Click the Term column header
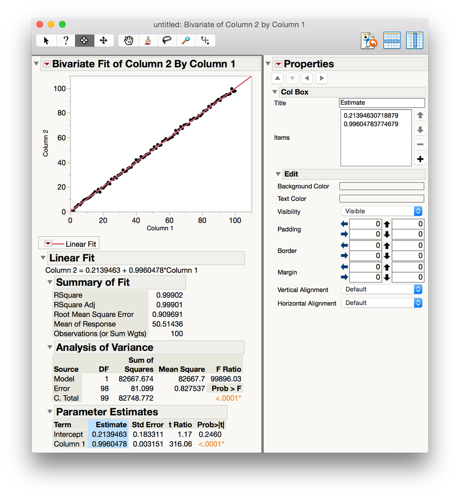The image size is (460, 498). (62, 425)
